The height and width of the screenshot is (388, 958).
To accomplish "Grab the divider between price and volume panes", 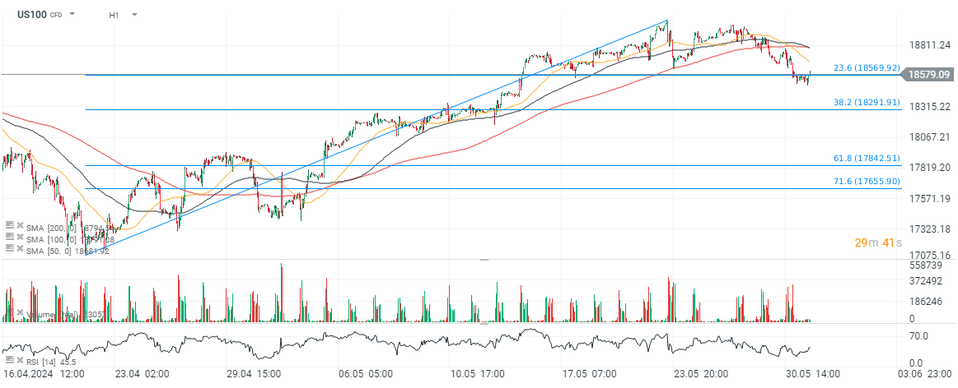I will pyautogui.click(x=484, y=259).
